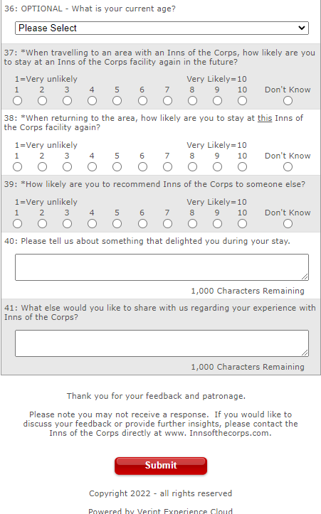Select rating 10 for question 38

tap(242, 167)
